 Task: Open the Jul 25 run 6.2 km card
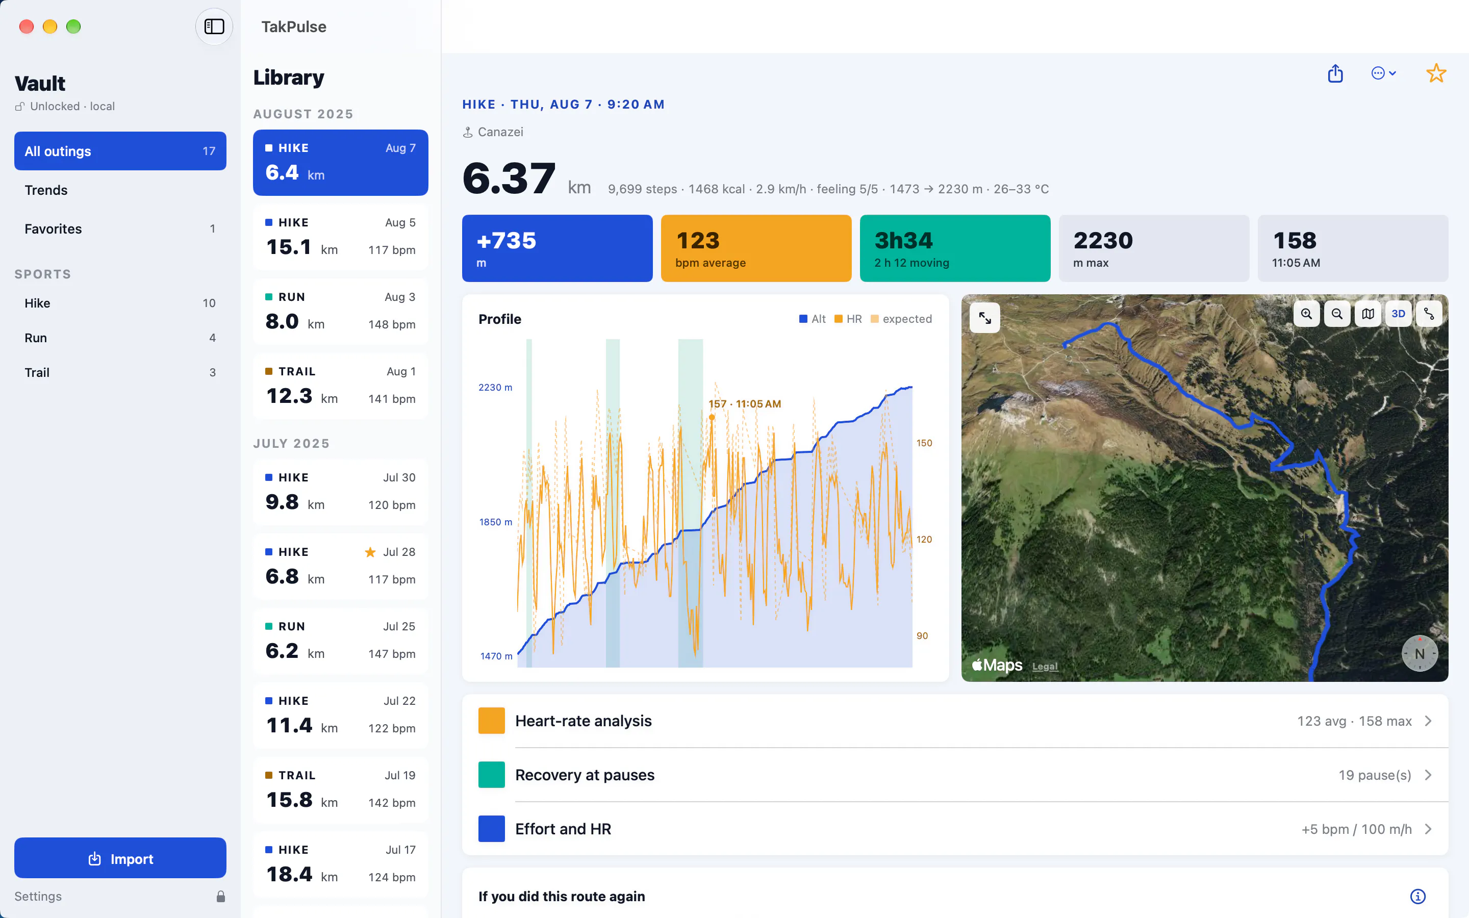pyautogui.click(x=341, y=641)
